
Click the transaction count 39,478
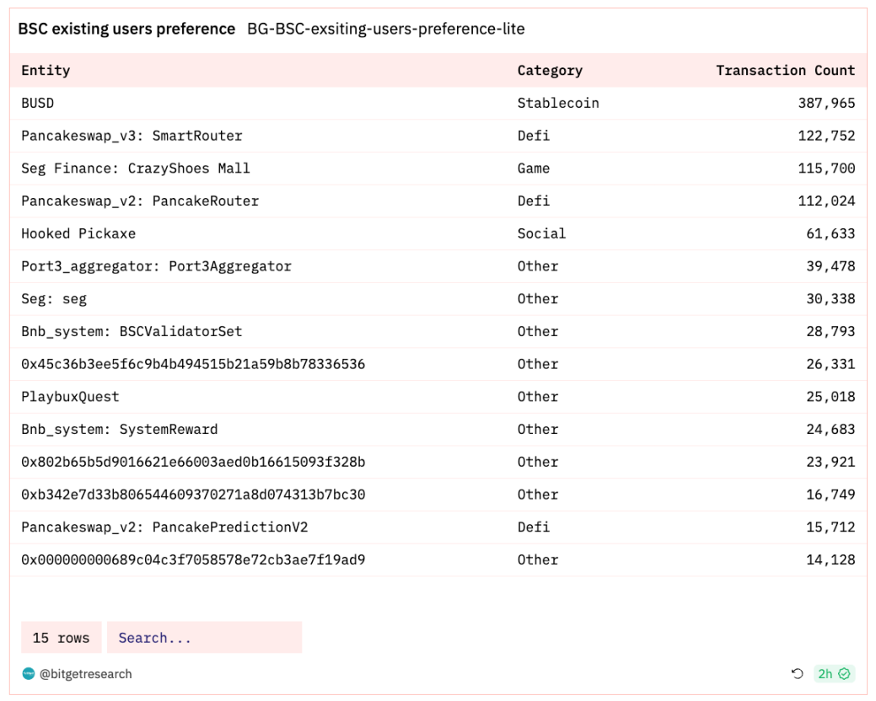point(830,266)
